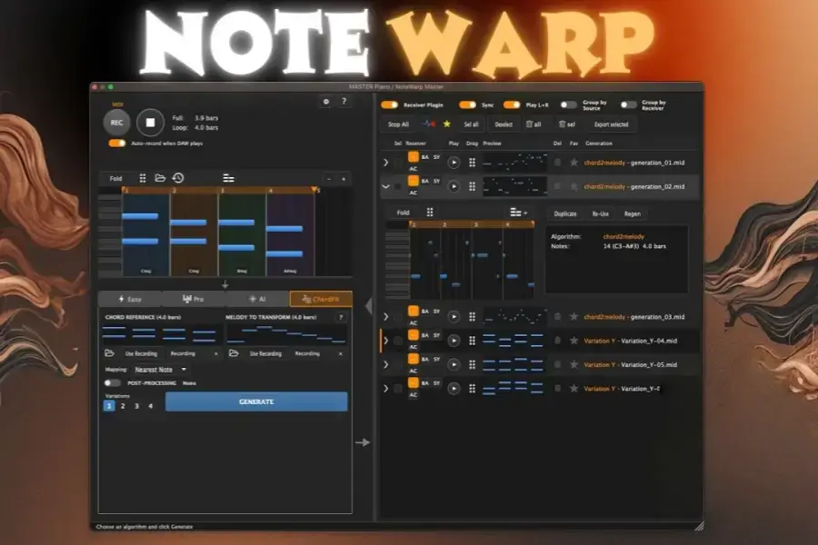Switch to the Easy tab
The height and width of the screenshot is (545, 818).
pos(130,299)
